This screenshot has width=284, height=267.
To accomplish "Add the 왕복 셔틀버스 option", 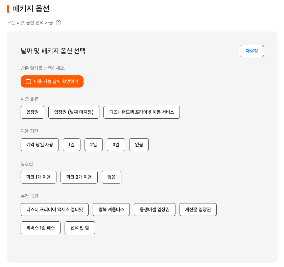I will click(x=111, y=210).
